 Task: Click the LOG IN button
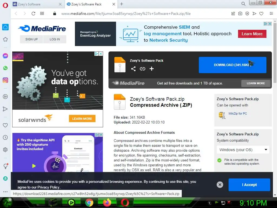pos(55,39)
